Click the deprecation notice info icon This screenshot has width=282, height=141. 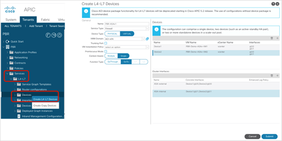pos(86,11)
